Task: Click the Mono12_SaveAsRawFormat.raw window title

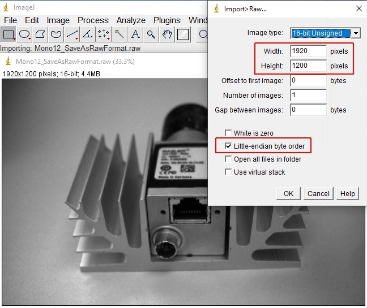Action: [75, 62]
